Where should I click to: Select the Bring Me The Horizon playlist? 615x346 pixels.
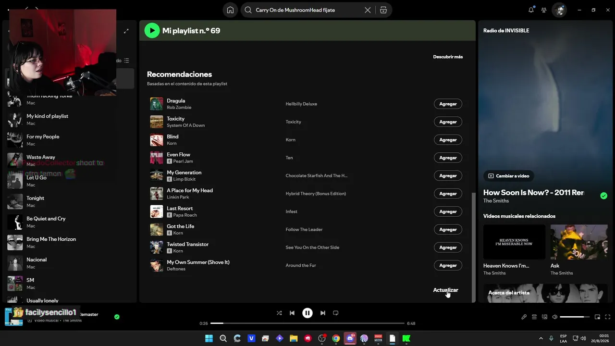(x=70, y=243)
